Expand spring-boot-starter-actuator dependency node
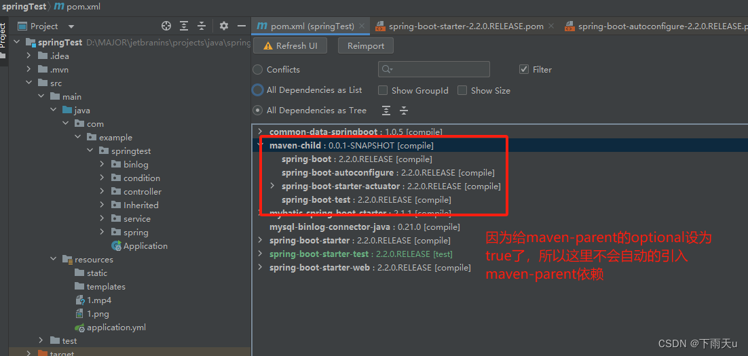This screenshot has width=748, height=356. pyautogui.click(x=272, y=186)
